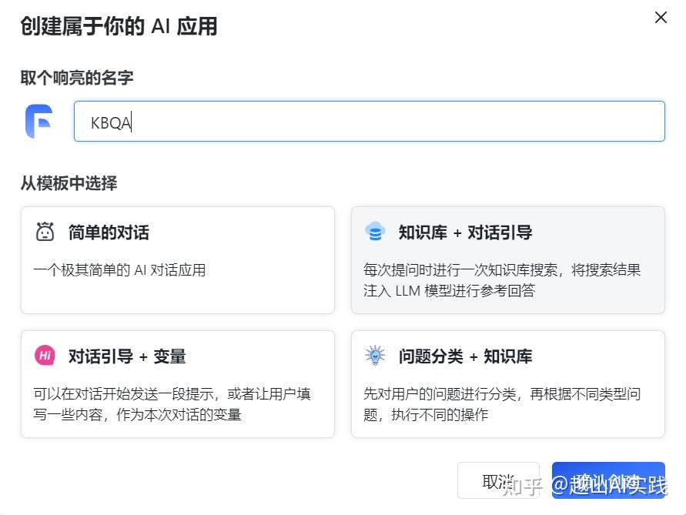Pick the 对话引导 + 变量 template title
The height and width of the screenshot is (515, 686).
coord(127,356)
